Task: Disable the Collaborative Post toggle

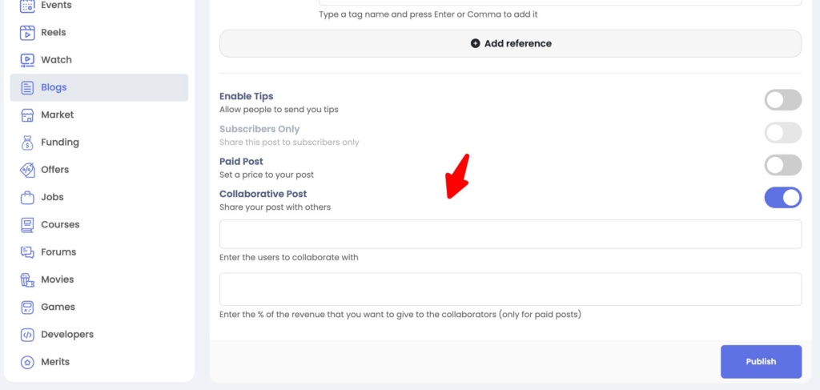Action: tap(782, 198)
